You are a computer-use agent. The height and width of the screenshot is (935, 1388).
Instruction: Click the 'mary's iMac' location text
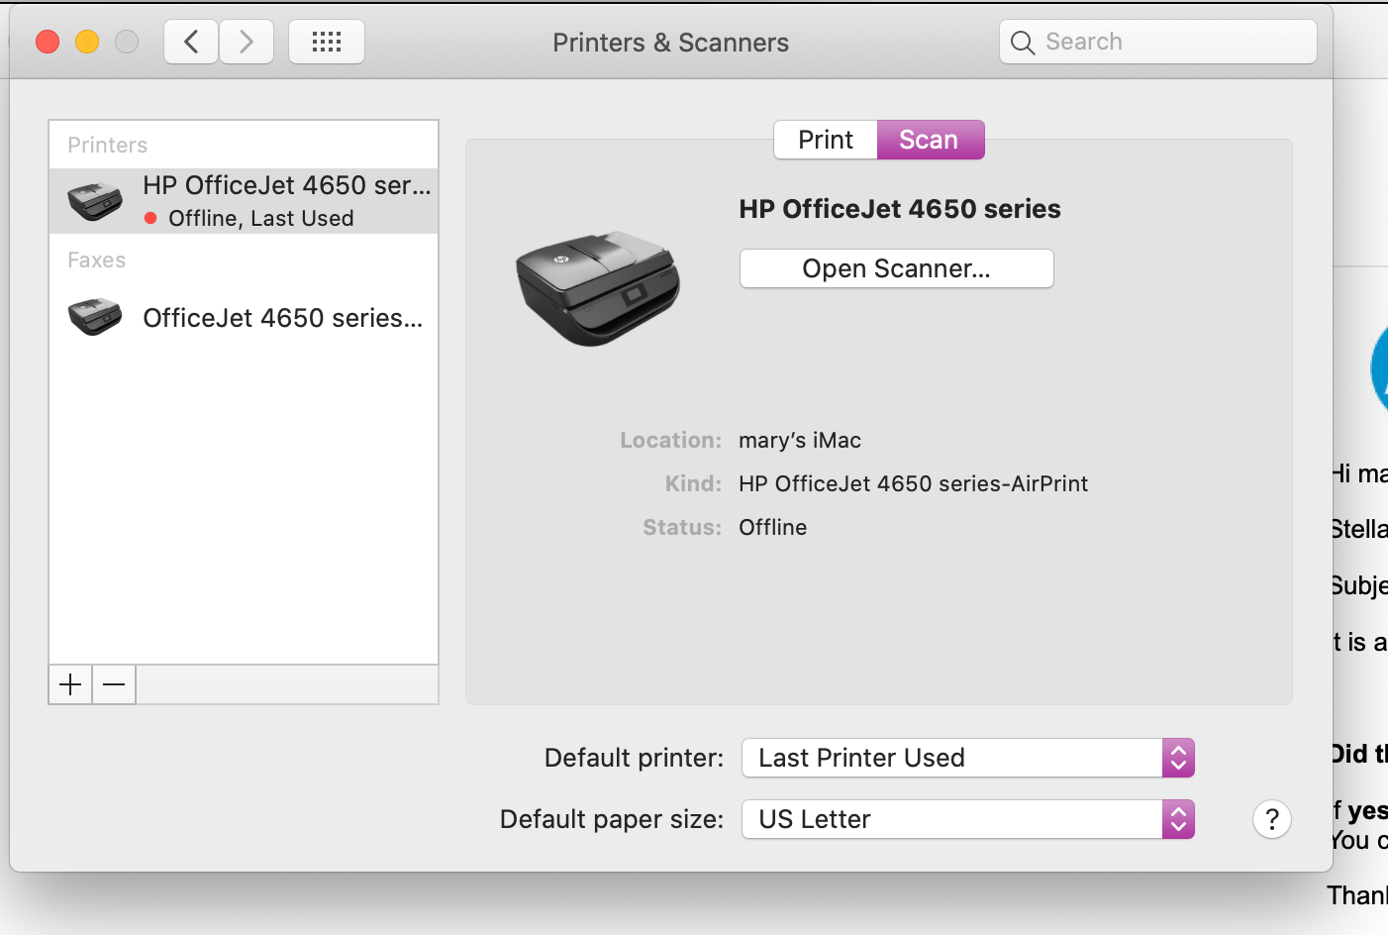[800, 440]
